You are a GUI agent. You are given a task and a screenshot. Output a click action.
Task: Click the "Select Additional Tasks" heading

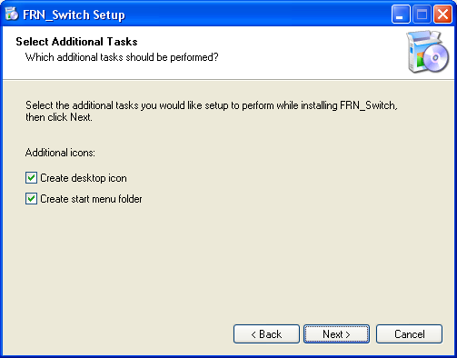tap(76, 42)
